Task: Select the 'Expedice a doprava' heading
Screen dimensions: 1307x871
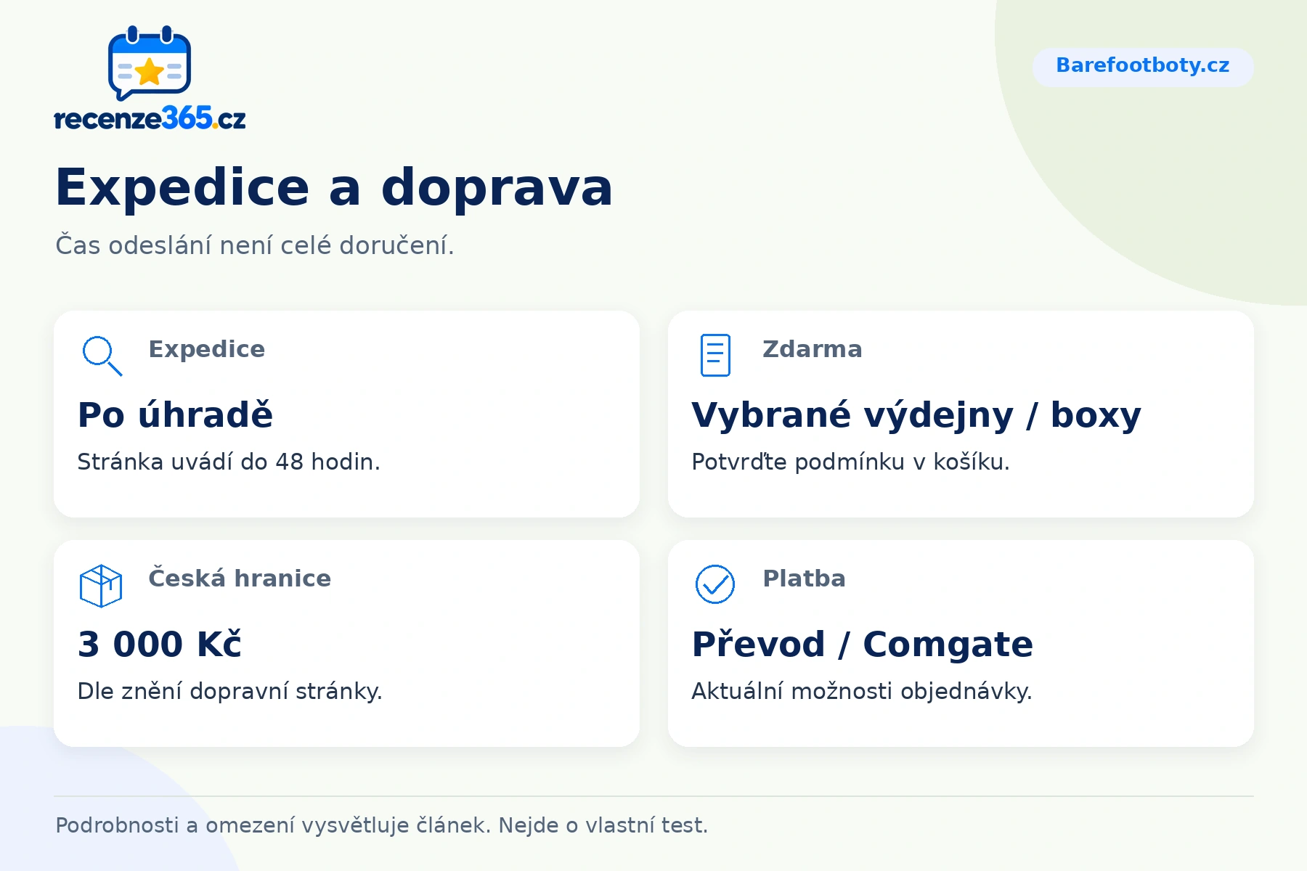Action: click(x=334, y=188)
